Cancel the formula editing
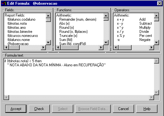Screen dimensions: 164x116 pyautogui.click(x=123, y=109)
